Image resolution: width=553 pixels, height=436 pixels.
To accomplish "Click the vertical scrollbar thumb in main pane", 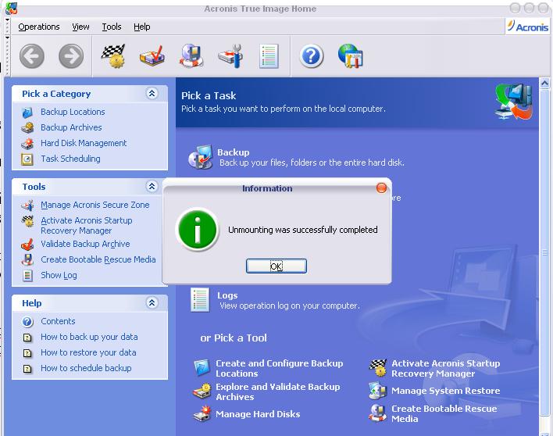I will coord(544,252).
